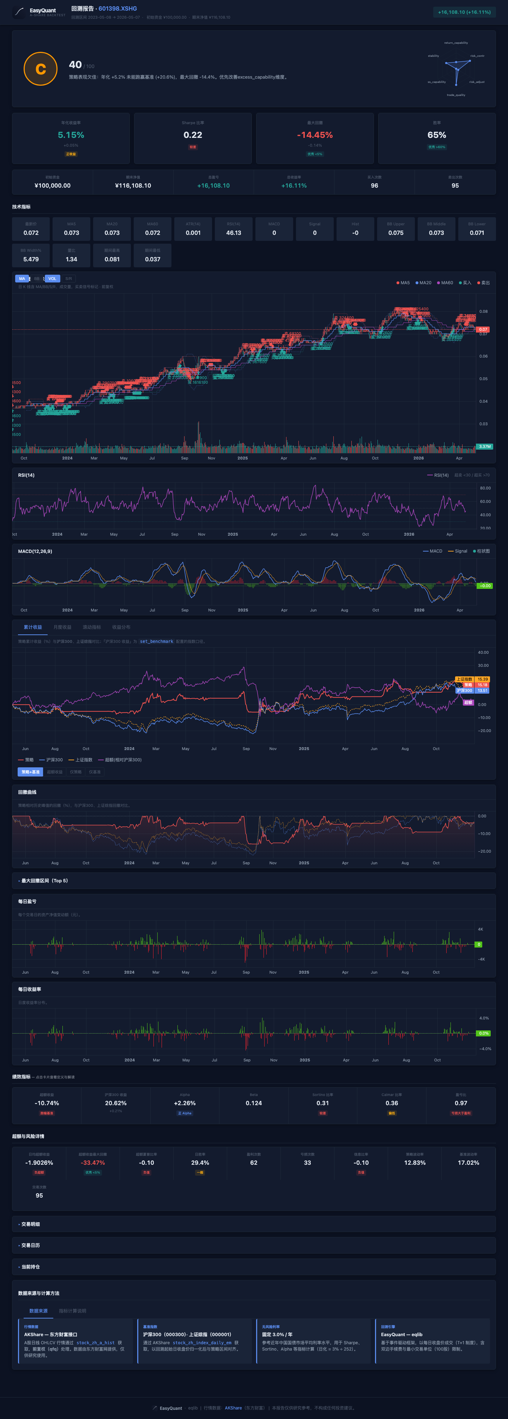Image resolution: width=508 pixels, height=1419 pixels.
Task: Click the Signal orange legend line
Action: tap(451, 552)
